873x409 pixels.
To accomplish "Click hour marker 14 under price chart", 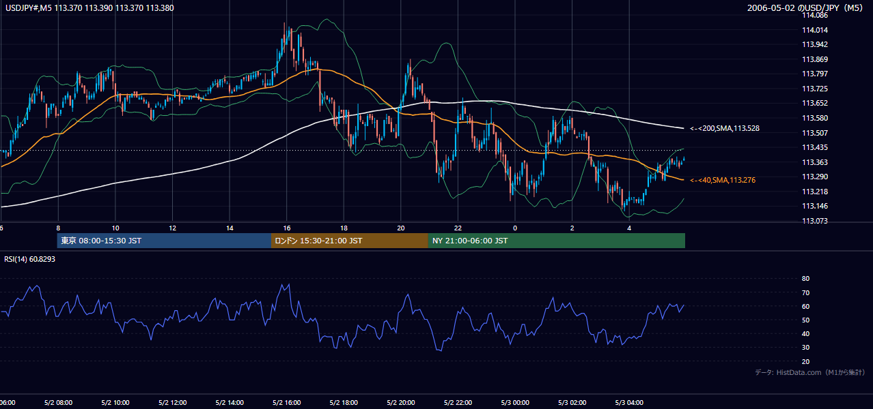I will tap(230, 228).
